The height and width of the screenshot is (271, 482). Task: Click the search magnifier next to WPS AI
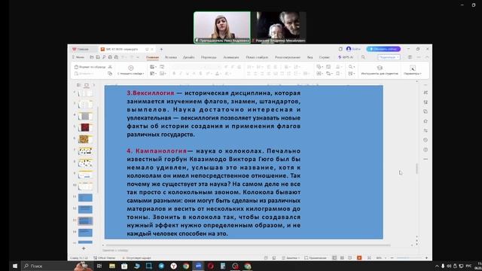(363, 57)
